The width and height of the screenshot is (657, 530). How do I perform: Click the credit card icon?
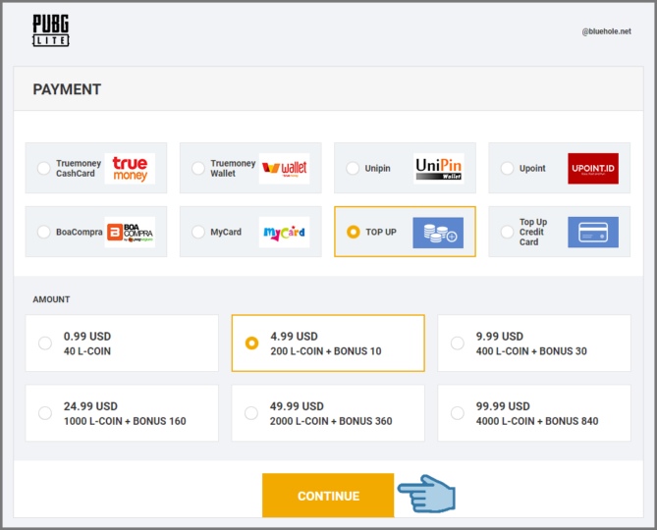click(593, 232)
